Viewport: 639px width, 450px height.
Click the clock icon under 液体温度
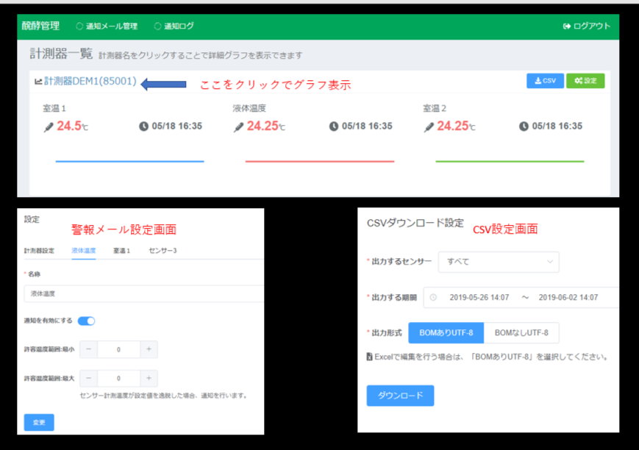334,126
